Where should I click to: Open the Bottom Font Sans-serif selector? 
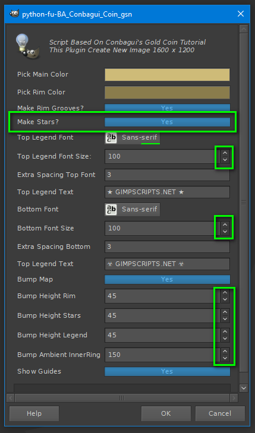[x=133, y=210]
